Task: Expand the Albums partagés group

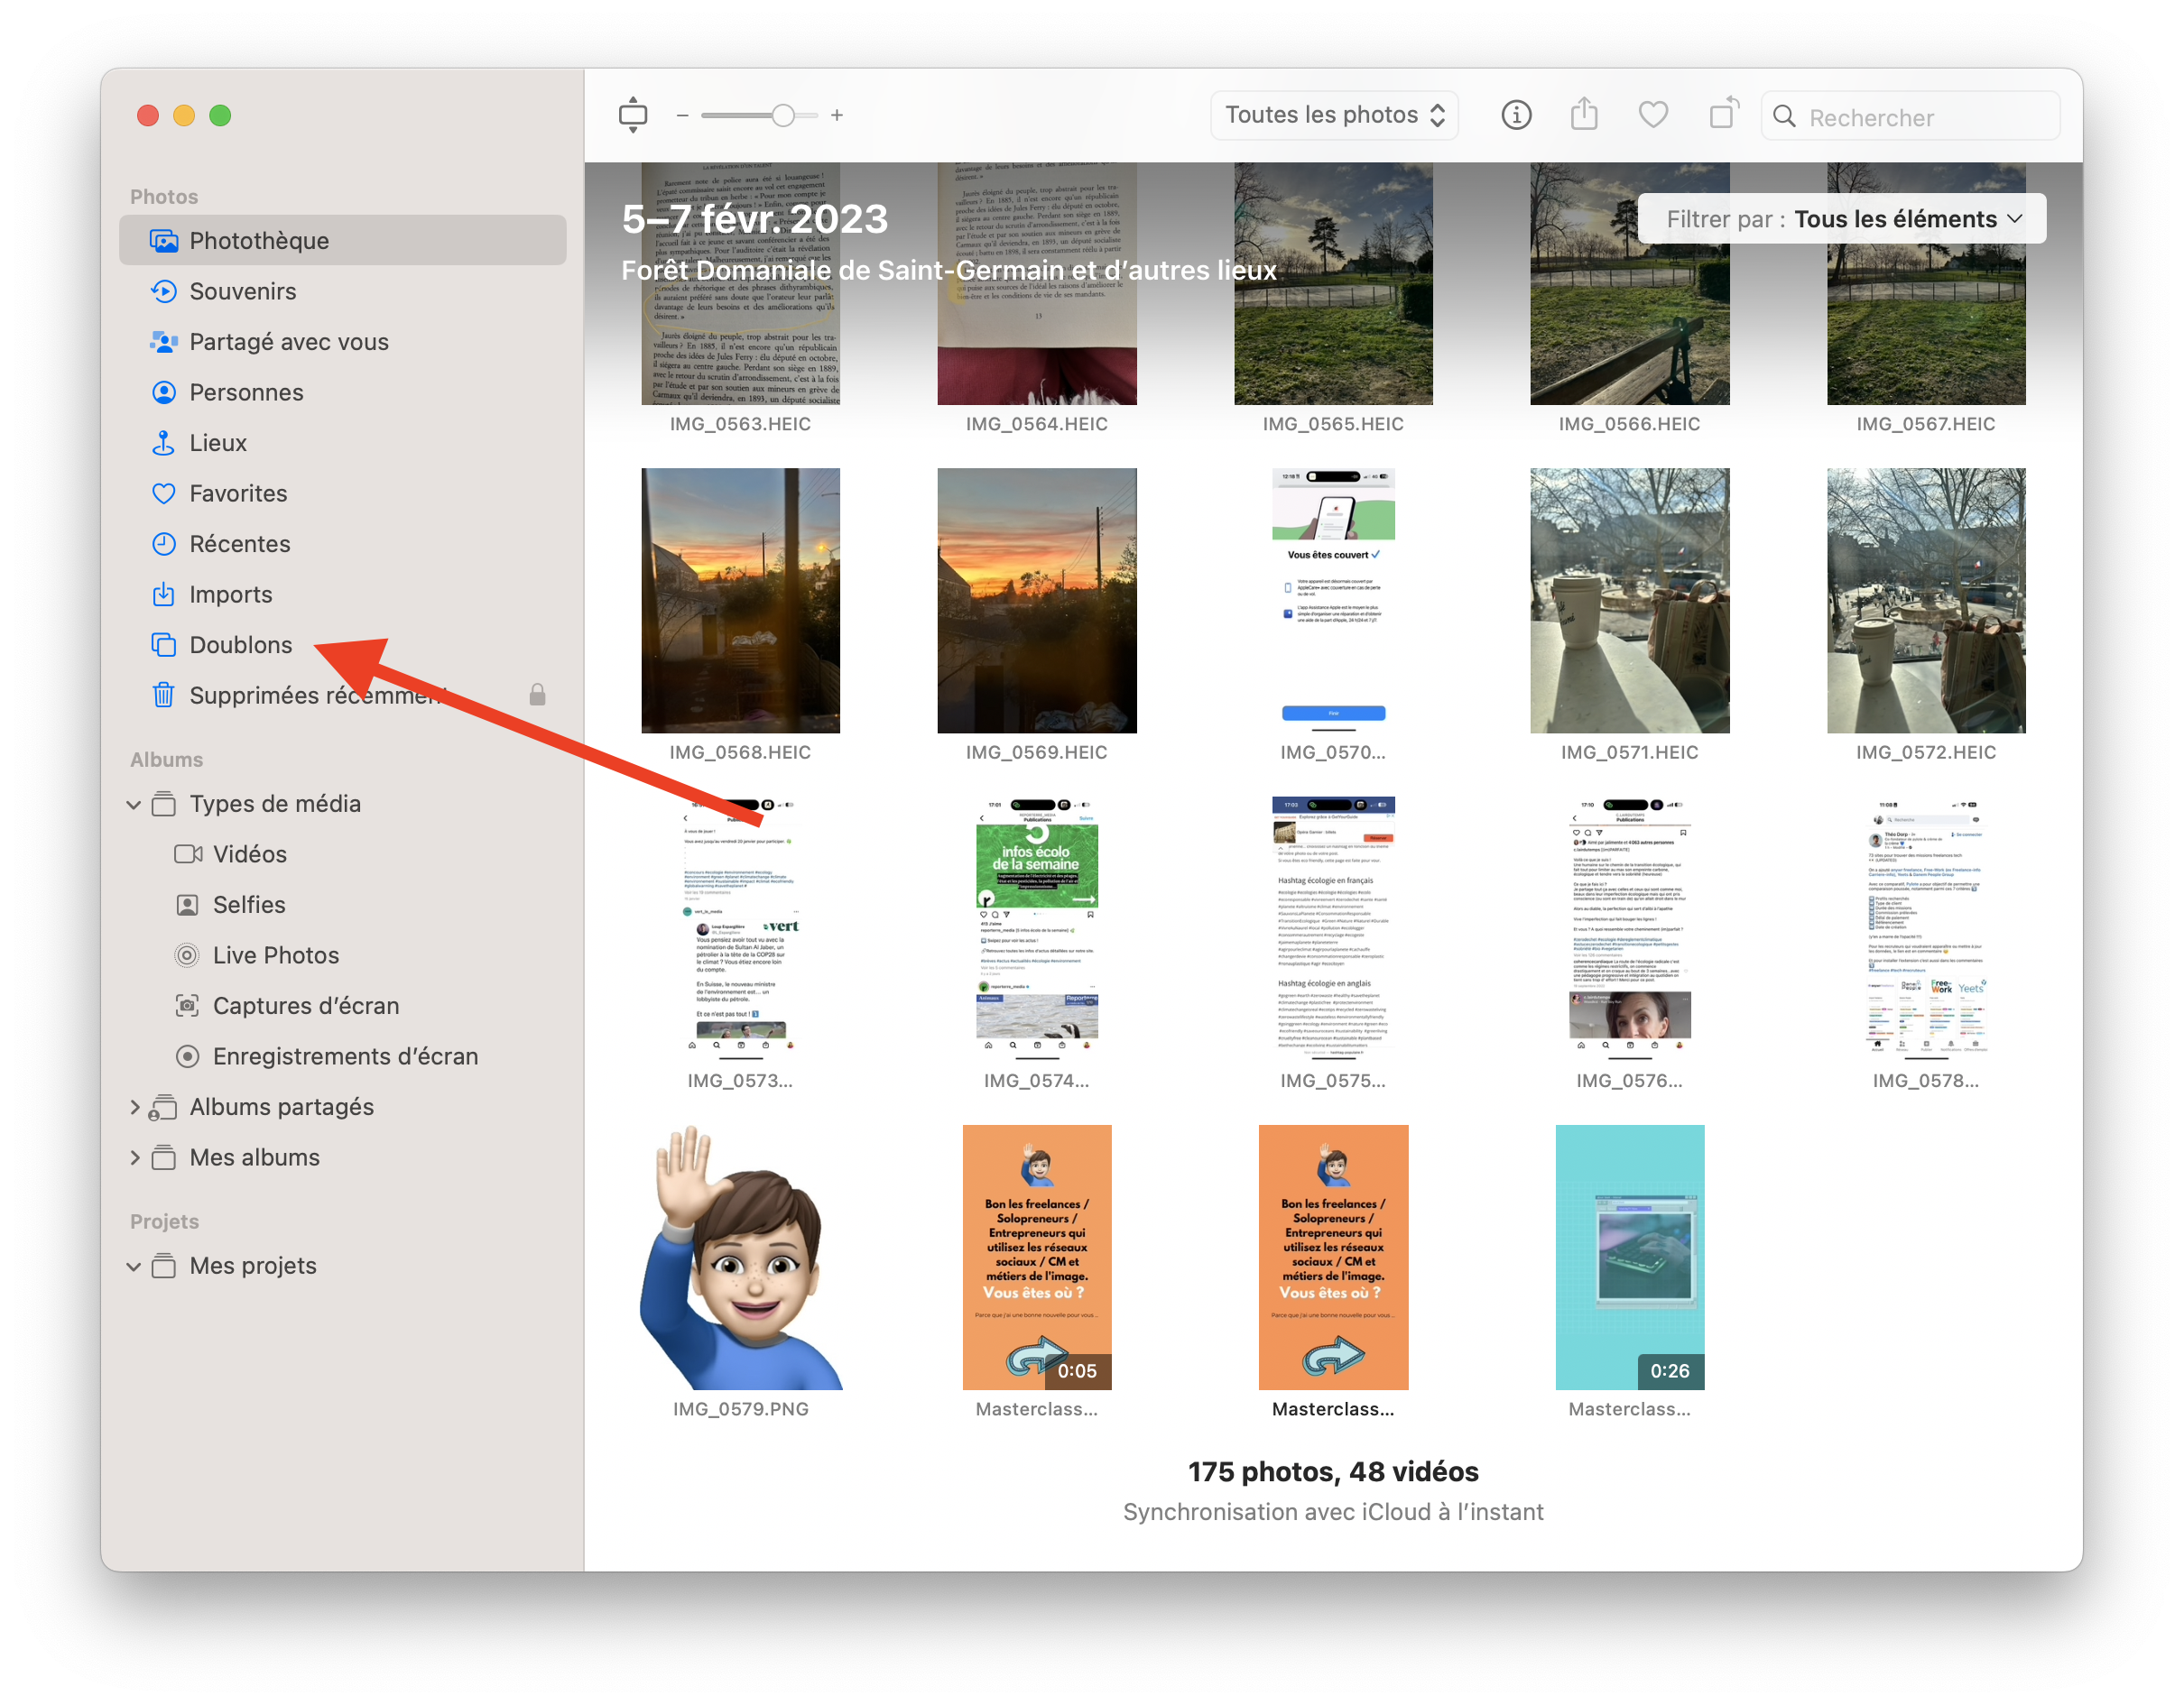Action: (x=134, y=1108)
